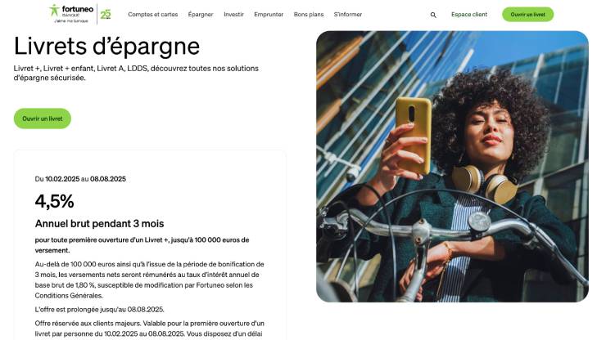Image resolution: width=606 pixels, height=340 pixels.
Task: Click the woman with phone hero image
Action: click(452, 167)
